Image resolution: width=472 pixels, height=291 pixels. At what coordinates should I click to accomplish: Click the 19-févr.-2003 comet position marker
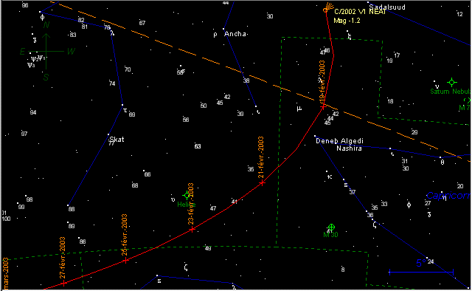pyautogui.click(x=323, y=107)
